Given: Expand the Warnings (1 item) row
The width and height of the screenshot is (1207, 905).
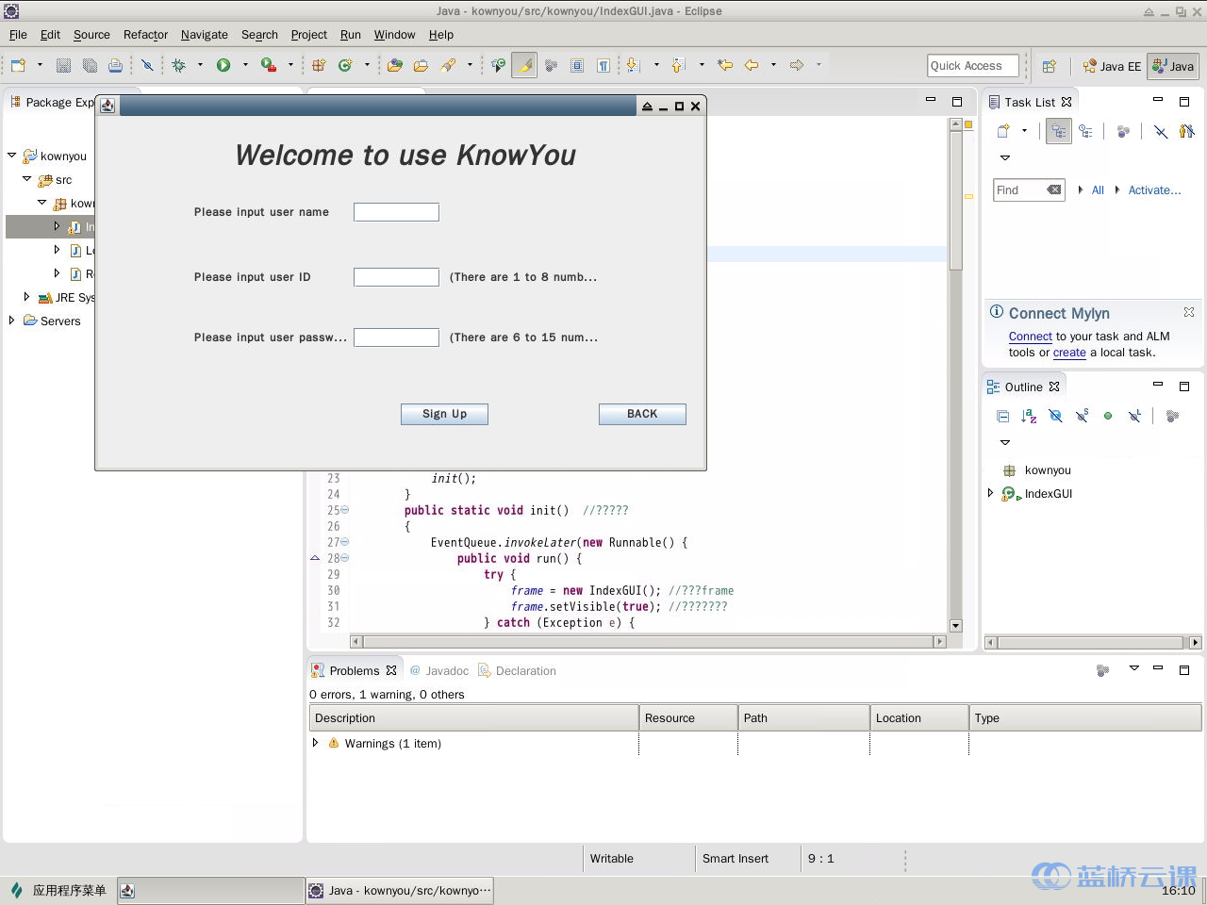Looking at the screenshot, I should tap(316, 743).
